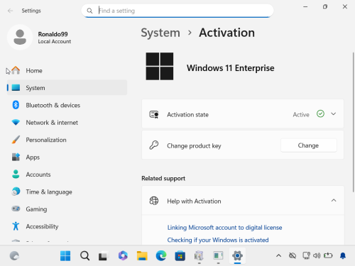This screenshot has width=355, height=266.
Task: Launch Microsoft Edge from the taskbar
Action: click(x=161, y=256)
